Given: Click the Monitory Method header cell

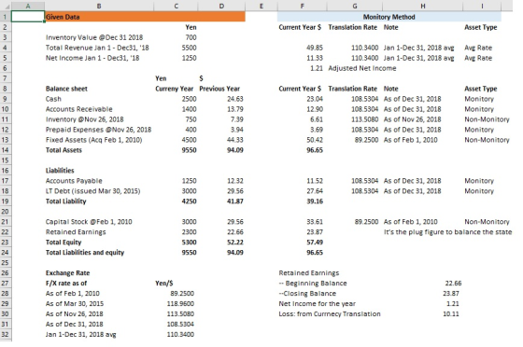Looking at the screenshot, I should click(389, 17).
